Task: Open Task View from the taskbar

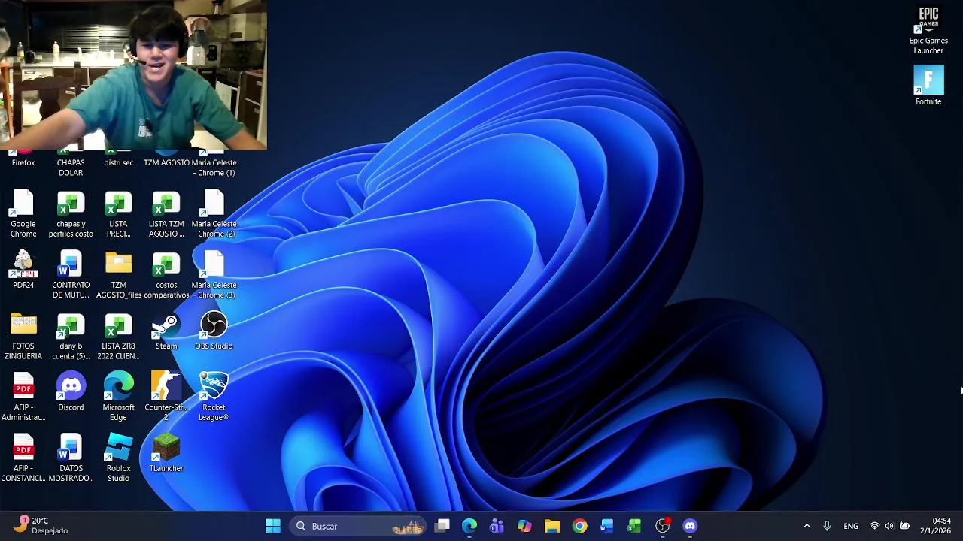Action: click(x=442, y=526)
